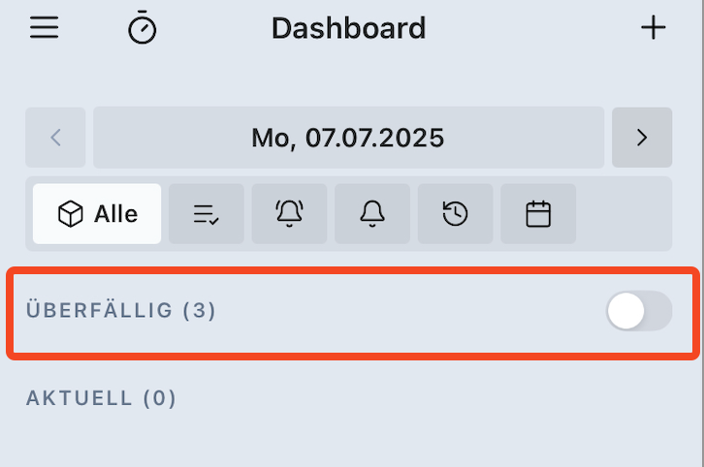
Task: Advance to next day with right chevron
Action: pos(642,138)
